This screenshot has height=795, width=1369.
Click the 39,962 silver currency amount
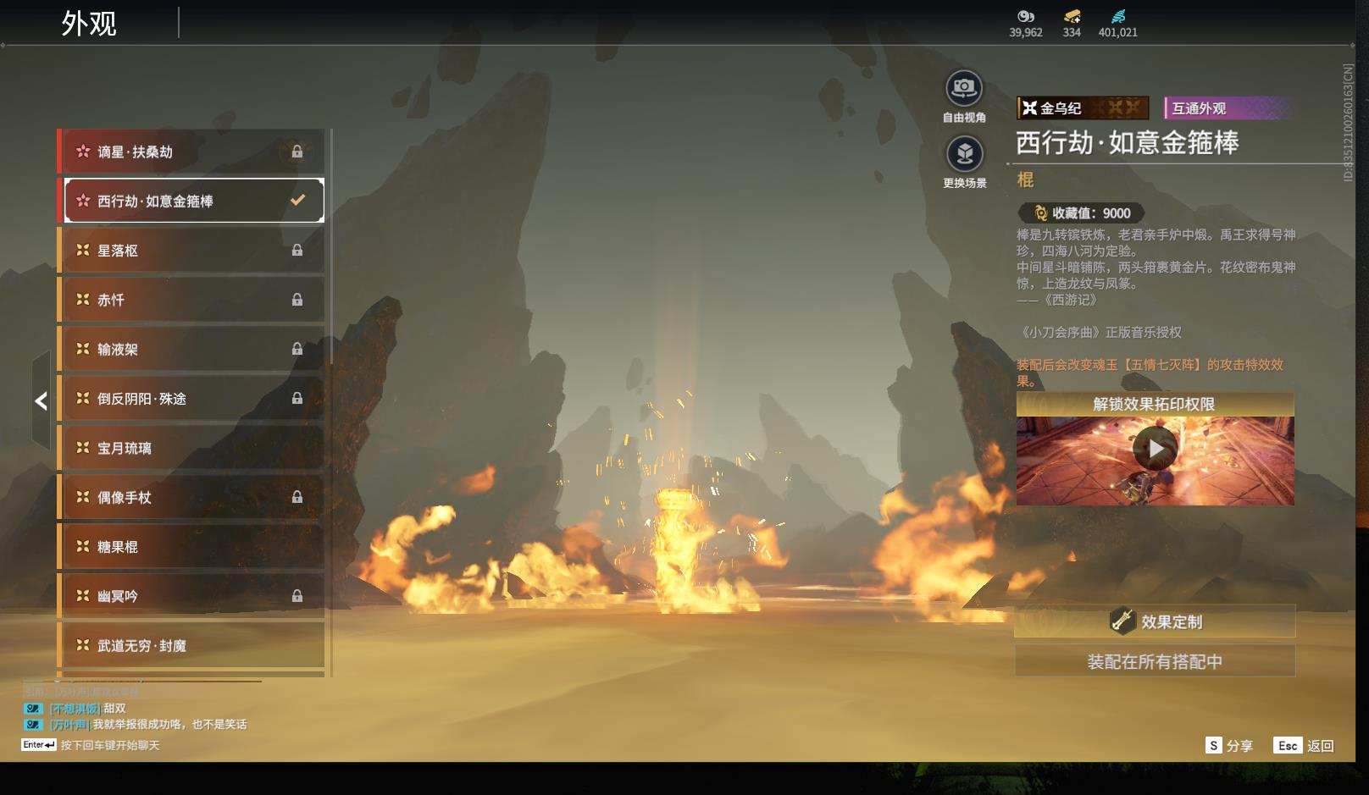coord(1026,32)
